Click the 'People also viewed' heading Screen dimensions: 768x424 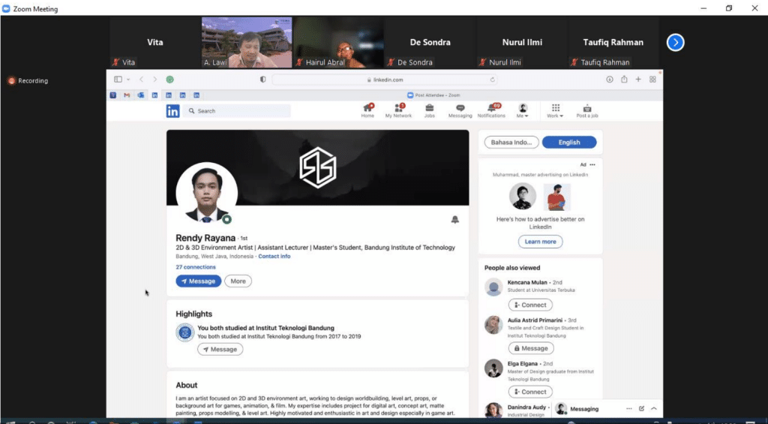tap(512, 268)
